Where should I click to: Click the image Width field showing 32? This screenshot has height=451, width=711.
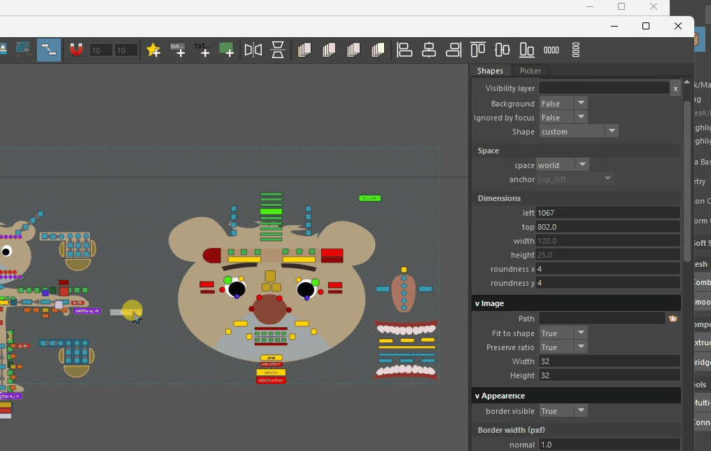610,361
